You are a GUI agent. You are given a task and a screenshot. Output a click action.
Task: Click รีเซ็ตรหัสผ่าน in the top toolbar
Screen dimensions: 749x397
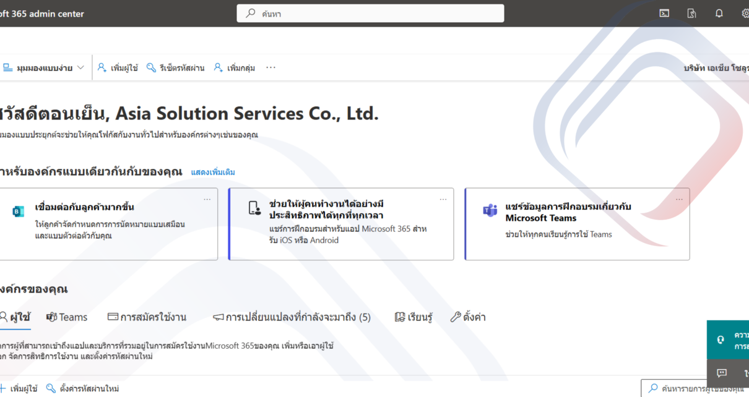tap(175, 68)
